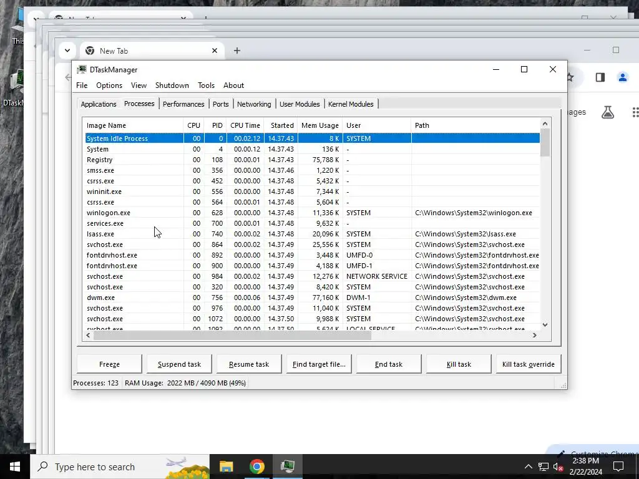Screen dimensions: 639x479
Task: Click the Resume task button
Action: click(x=249, y=364)
